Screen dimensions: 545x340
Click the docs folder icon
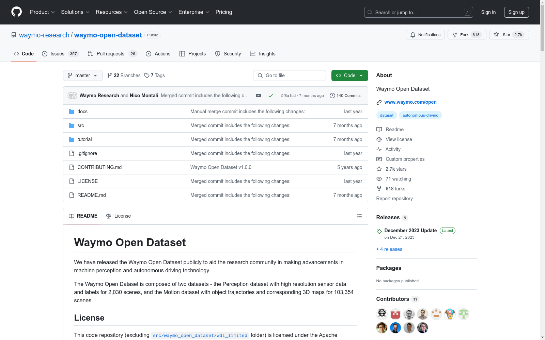pyautogui.click(x=72, y=112)
